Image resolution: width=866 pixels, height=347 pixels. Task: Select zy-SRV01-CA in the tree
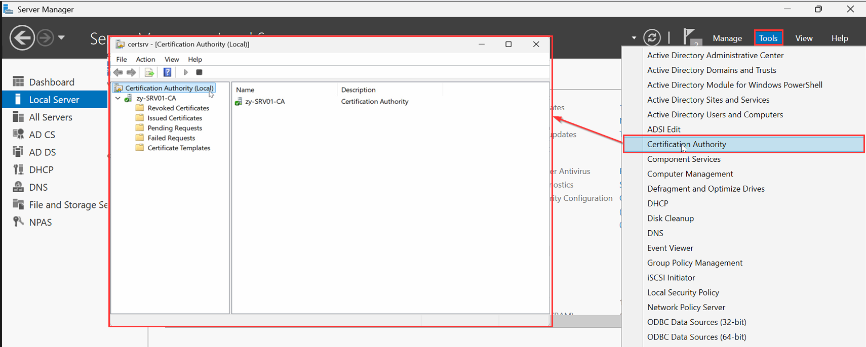click(156, 98)
